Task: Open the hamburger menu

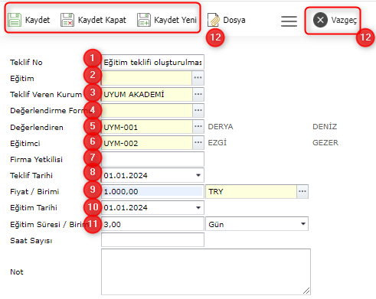Action: click(x=289, y=21)
